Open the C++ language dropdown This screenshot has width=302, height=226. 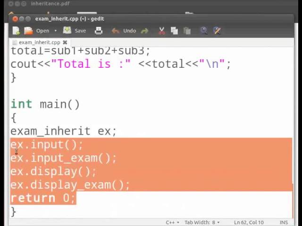pyautogui.click(x=172, y=222)
